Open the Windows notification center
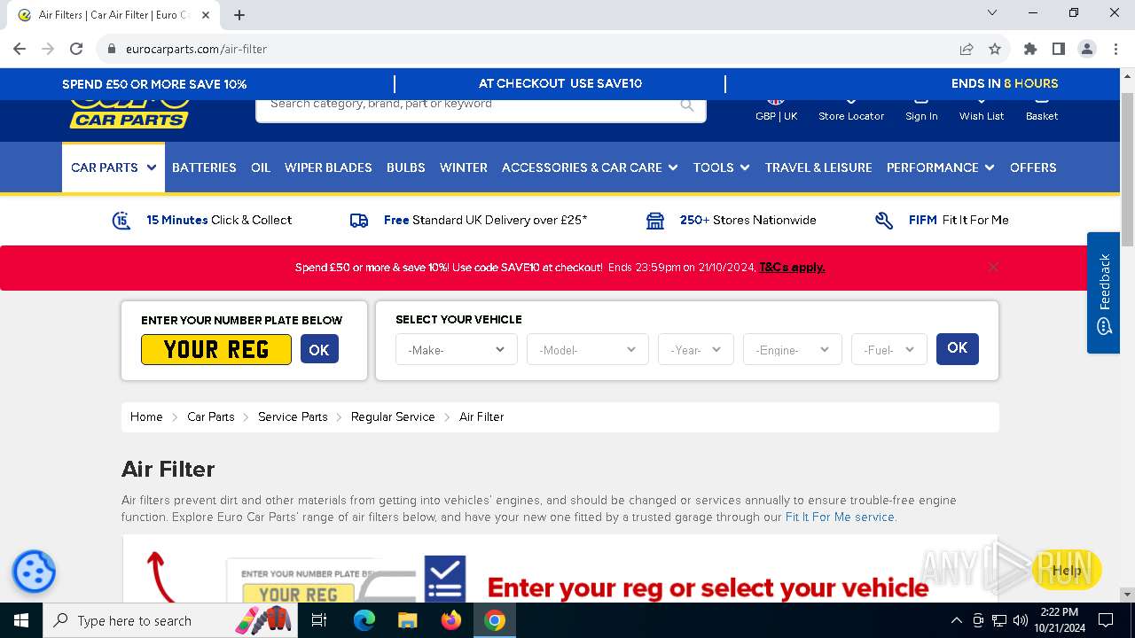 click(1106, 620)
